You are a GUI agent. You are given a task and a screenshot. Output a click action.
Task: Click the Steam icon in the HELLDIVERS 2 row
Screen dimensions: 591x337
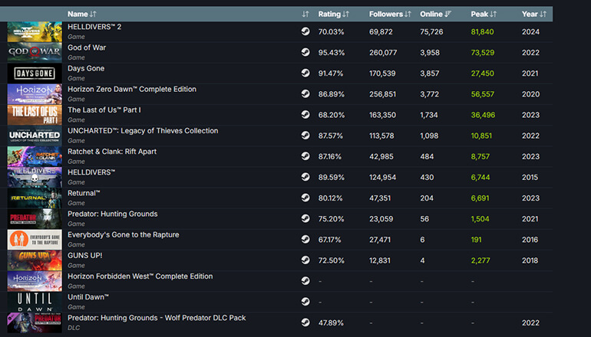coord(305,31)
